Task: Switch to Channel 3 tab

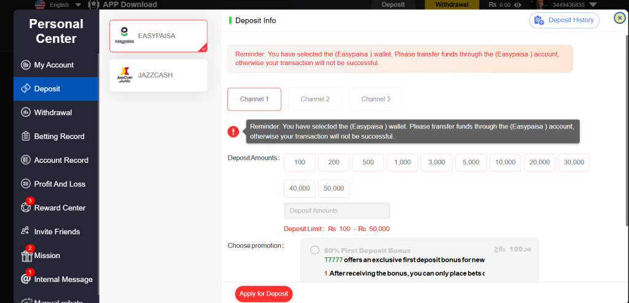Action: pyautogui.click(x=376, y=99)
